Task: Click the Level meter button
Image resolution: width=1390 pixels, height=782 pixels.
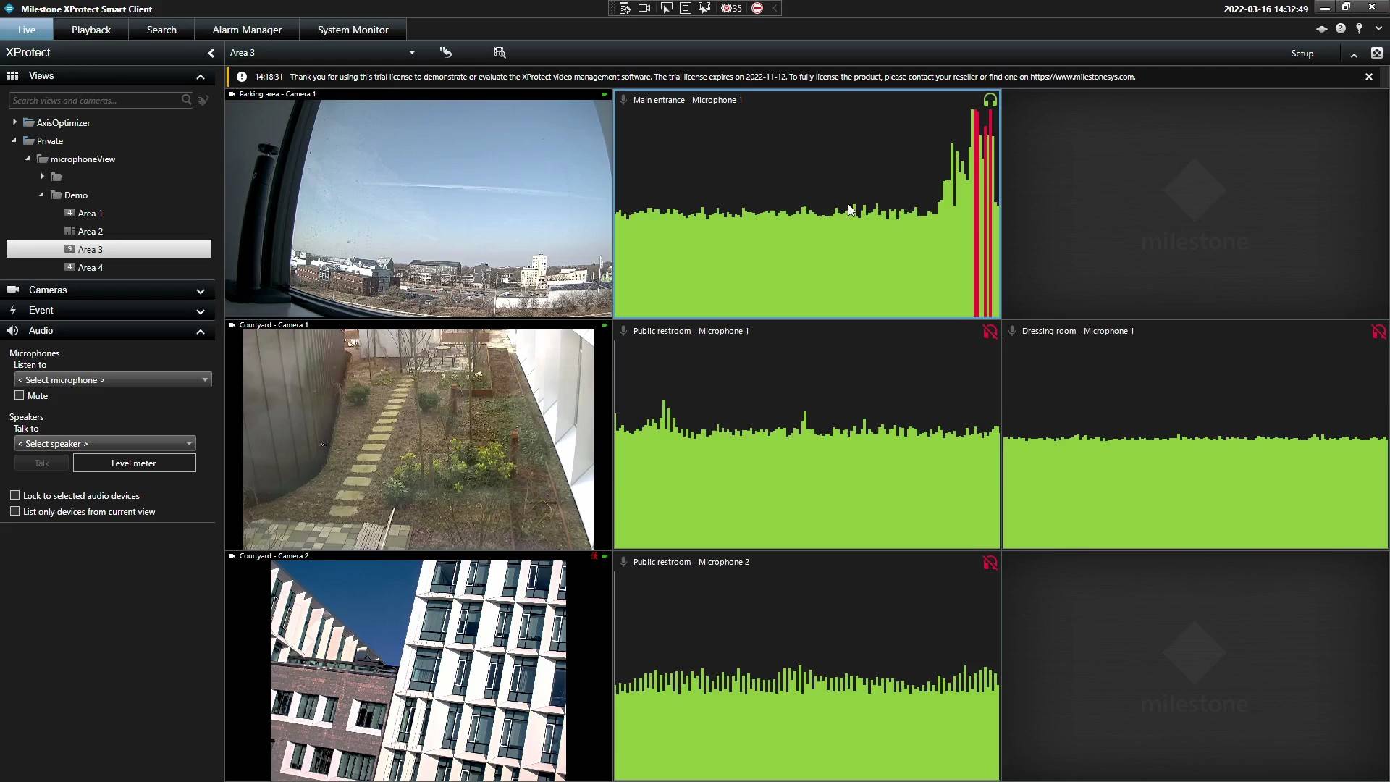Action: (134, 463)
